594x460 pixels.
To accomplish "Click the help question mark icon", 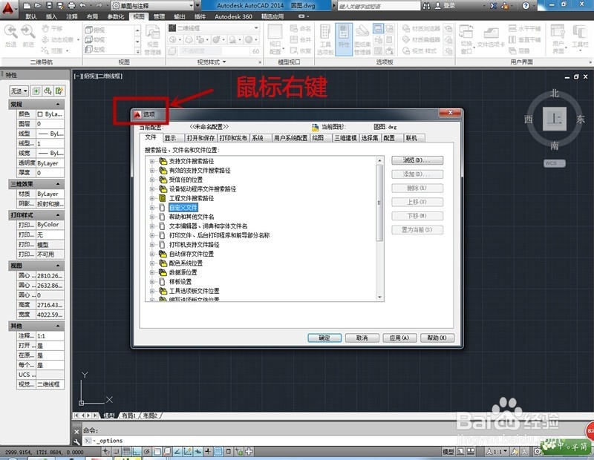I will click(526, 6).
